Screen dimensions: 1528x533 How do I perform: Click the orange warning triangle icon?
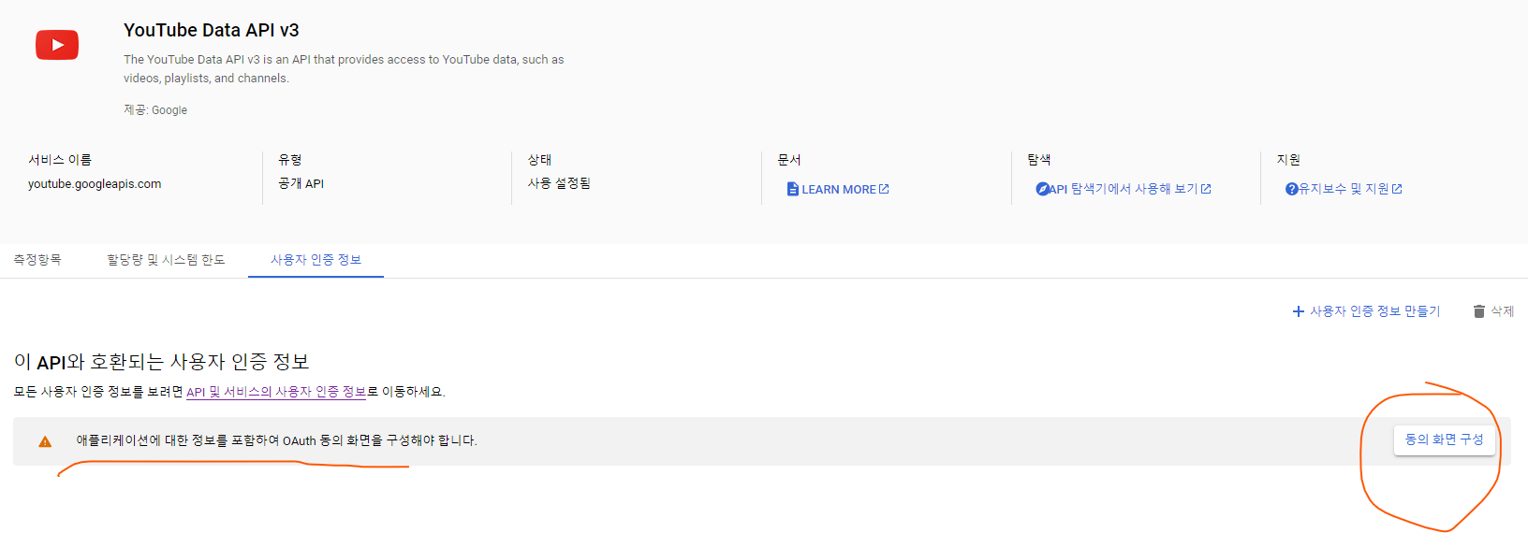(x=45, y=441)
